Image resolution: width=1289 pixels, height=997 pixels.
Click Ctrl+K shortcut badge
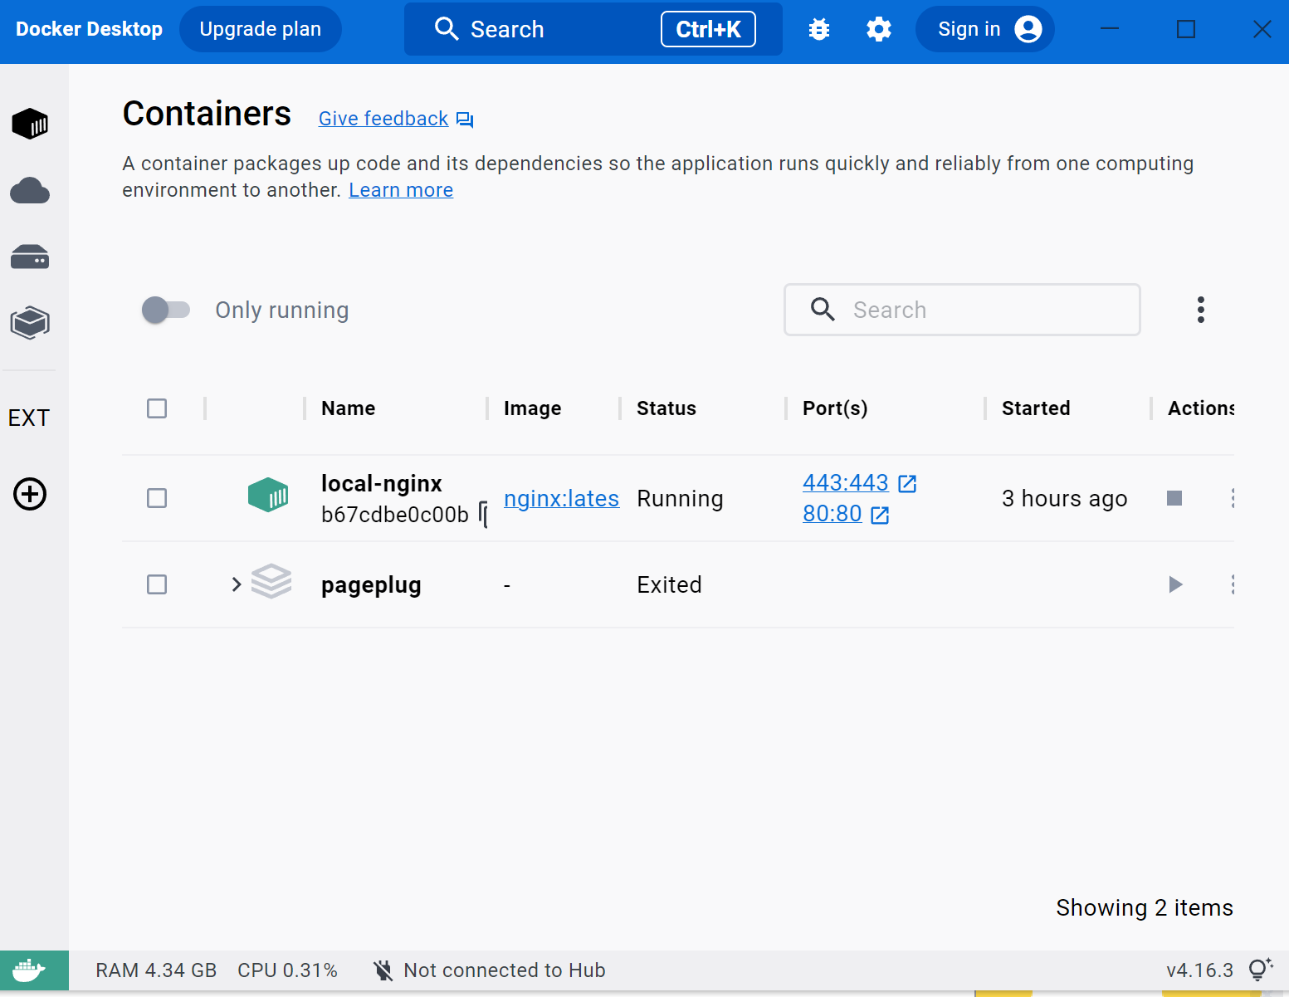point(708,29)
